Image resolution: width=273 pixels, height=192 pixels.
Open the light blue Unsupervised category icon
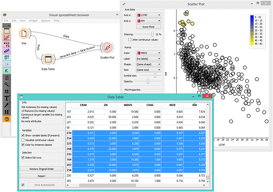coord(6,64)
